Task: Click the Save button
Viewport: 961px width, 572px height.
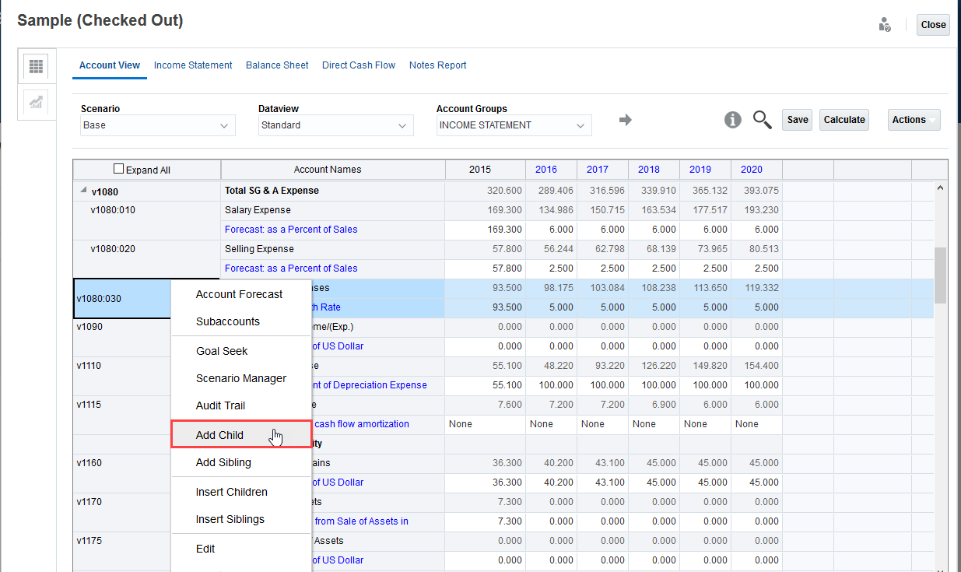Action: pyautogui.click(x=797, y=120)
